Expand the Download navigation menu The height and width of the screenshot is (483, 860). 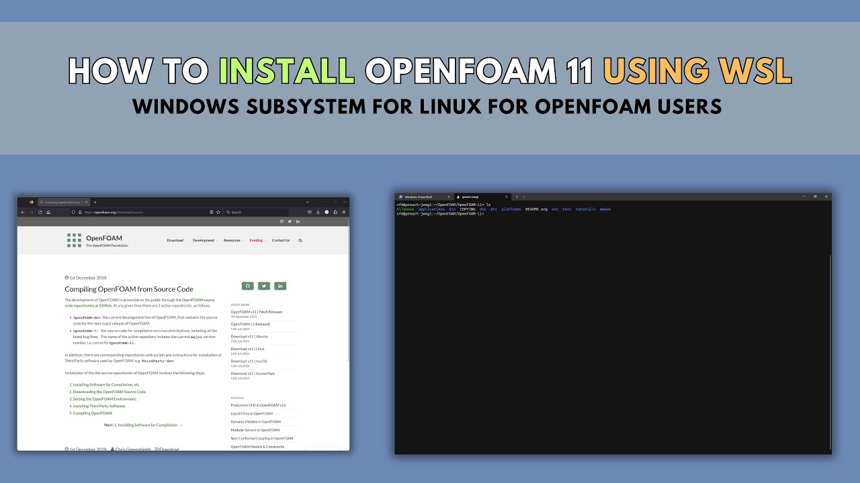177,240
